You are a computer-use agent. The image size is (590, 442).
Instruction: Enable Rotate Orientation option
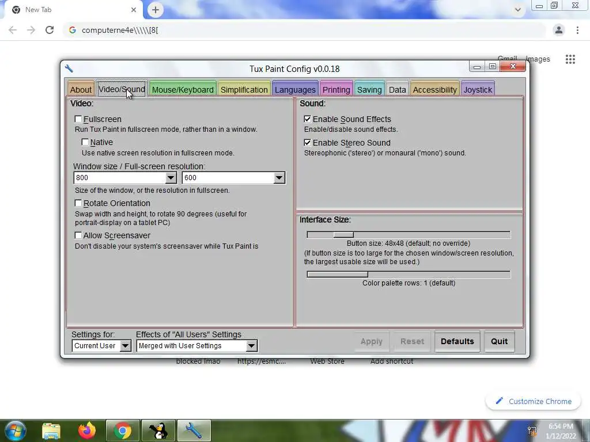[78, 203]
